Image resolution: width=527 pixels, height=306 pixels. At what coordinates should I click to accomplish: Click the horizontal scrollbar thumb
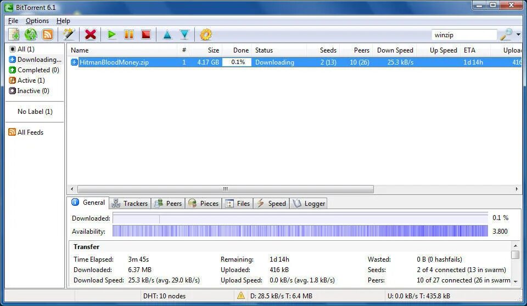coord(225,189)
